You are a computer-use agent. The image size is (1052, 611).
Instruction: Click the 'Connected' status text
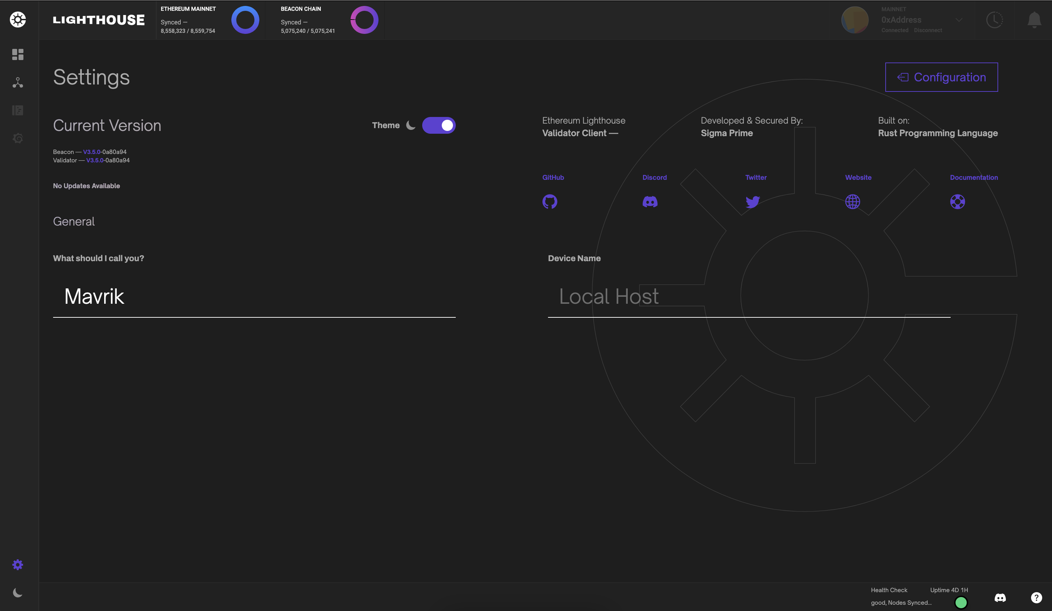[895, 30]
